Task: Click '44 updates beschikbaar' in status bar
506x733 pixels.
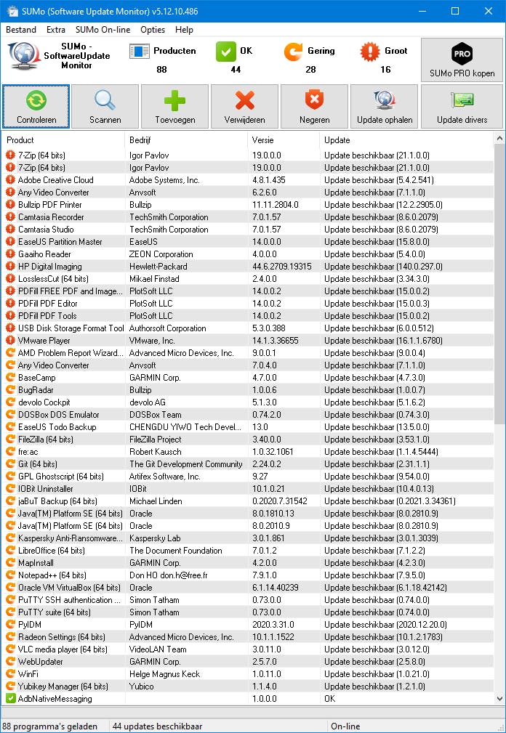Action: tap(158, 726)
